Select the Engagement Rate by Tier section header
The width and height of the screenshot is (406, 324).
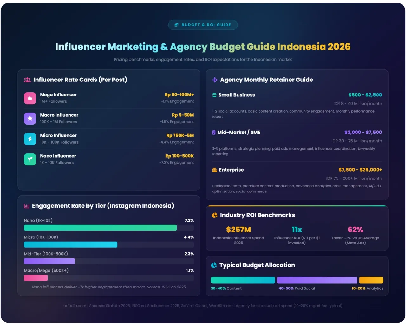click(x=103, y=205)
